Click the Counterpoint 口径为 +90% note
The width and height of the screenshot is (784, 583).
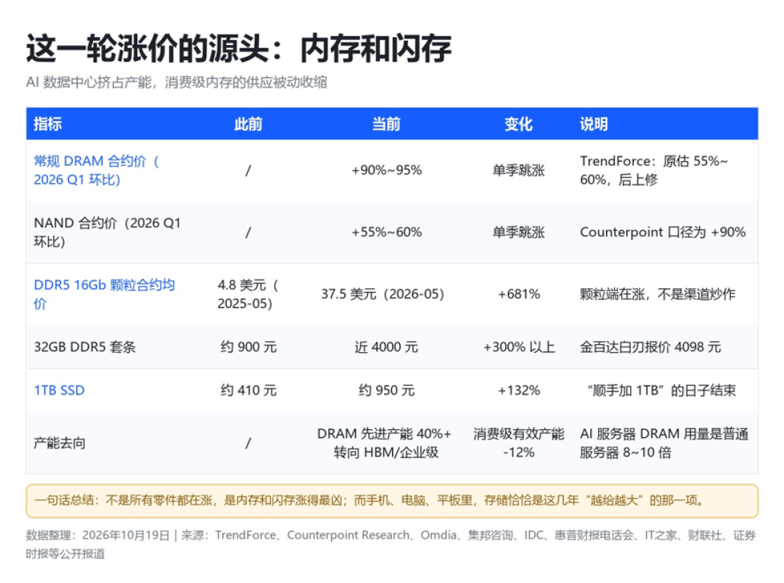point(663,232)
